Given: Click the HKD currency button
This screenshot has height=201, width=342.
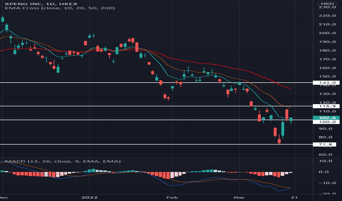Looking at the screenshot, I should pyautogui.click(x=327, y=4).
